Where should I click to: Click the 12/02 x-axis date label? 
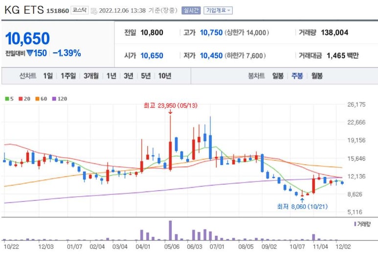click(x=343, y=247)
